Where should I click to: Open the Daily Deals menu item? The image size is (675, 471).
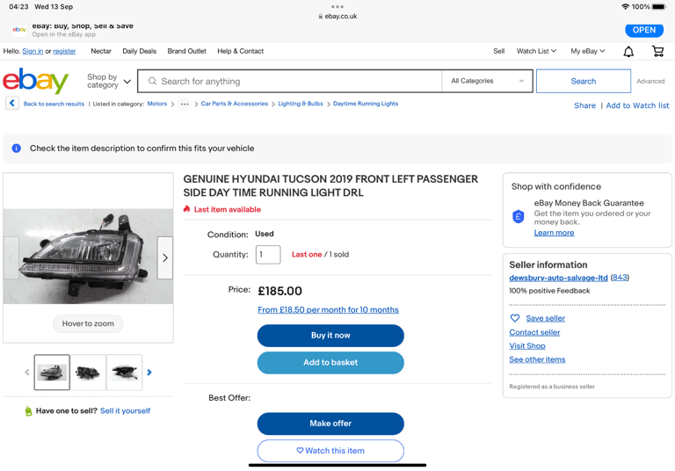pyautogui.click(x=140, y=51)
